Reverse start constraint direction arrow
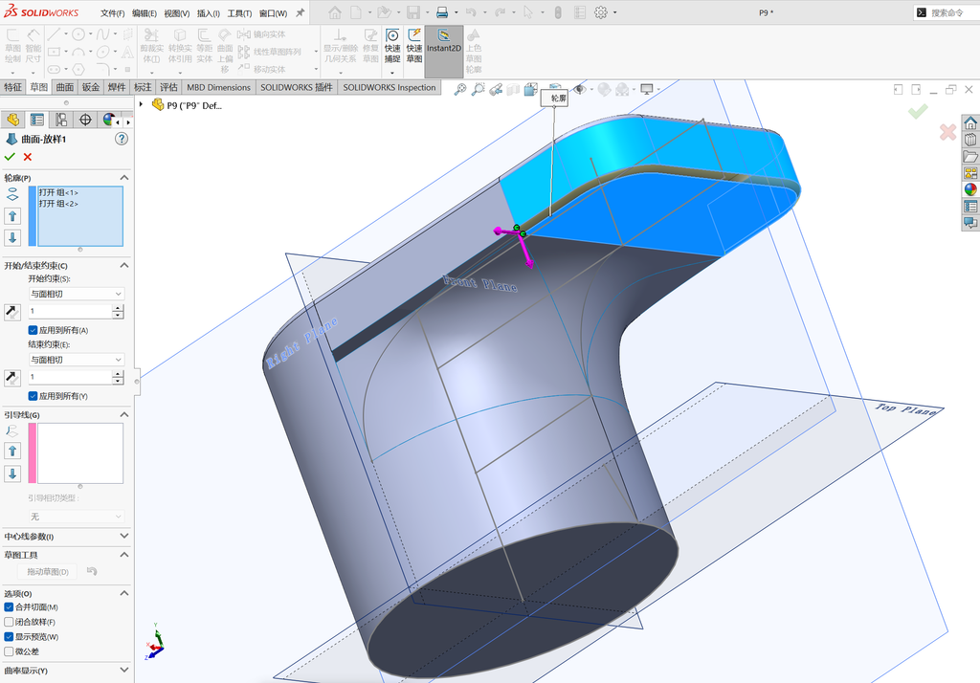980x683 pixels. coord(11,311)
